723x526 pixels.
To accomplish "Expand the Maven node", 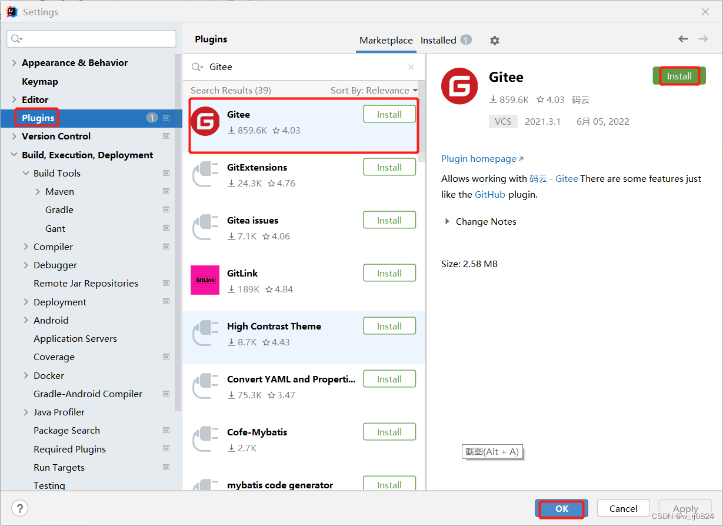I will (x=38, y=192).
